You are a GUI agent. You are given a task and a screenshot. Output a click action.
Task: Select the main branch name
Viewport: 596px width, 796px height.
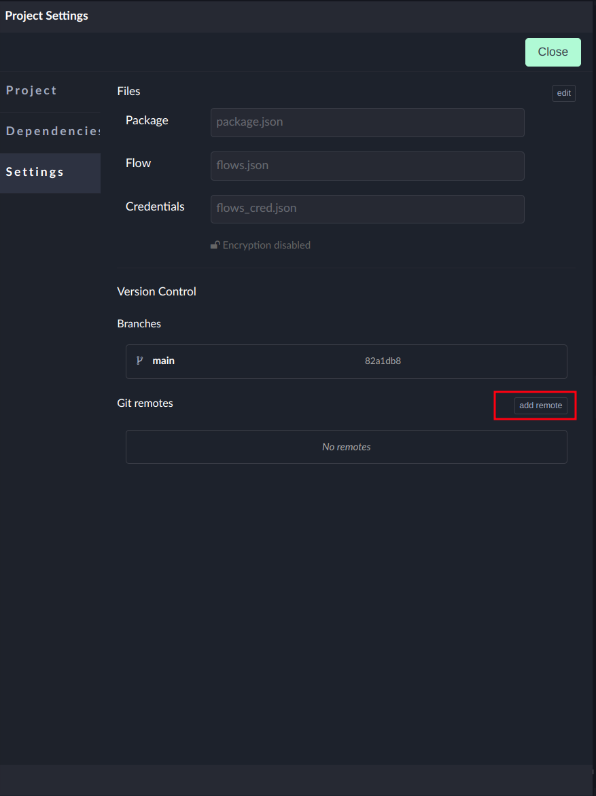click(x=163, y=361)
